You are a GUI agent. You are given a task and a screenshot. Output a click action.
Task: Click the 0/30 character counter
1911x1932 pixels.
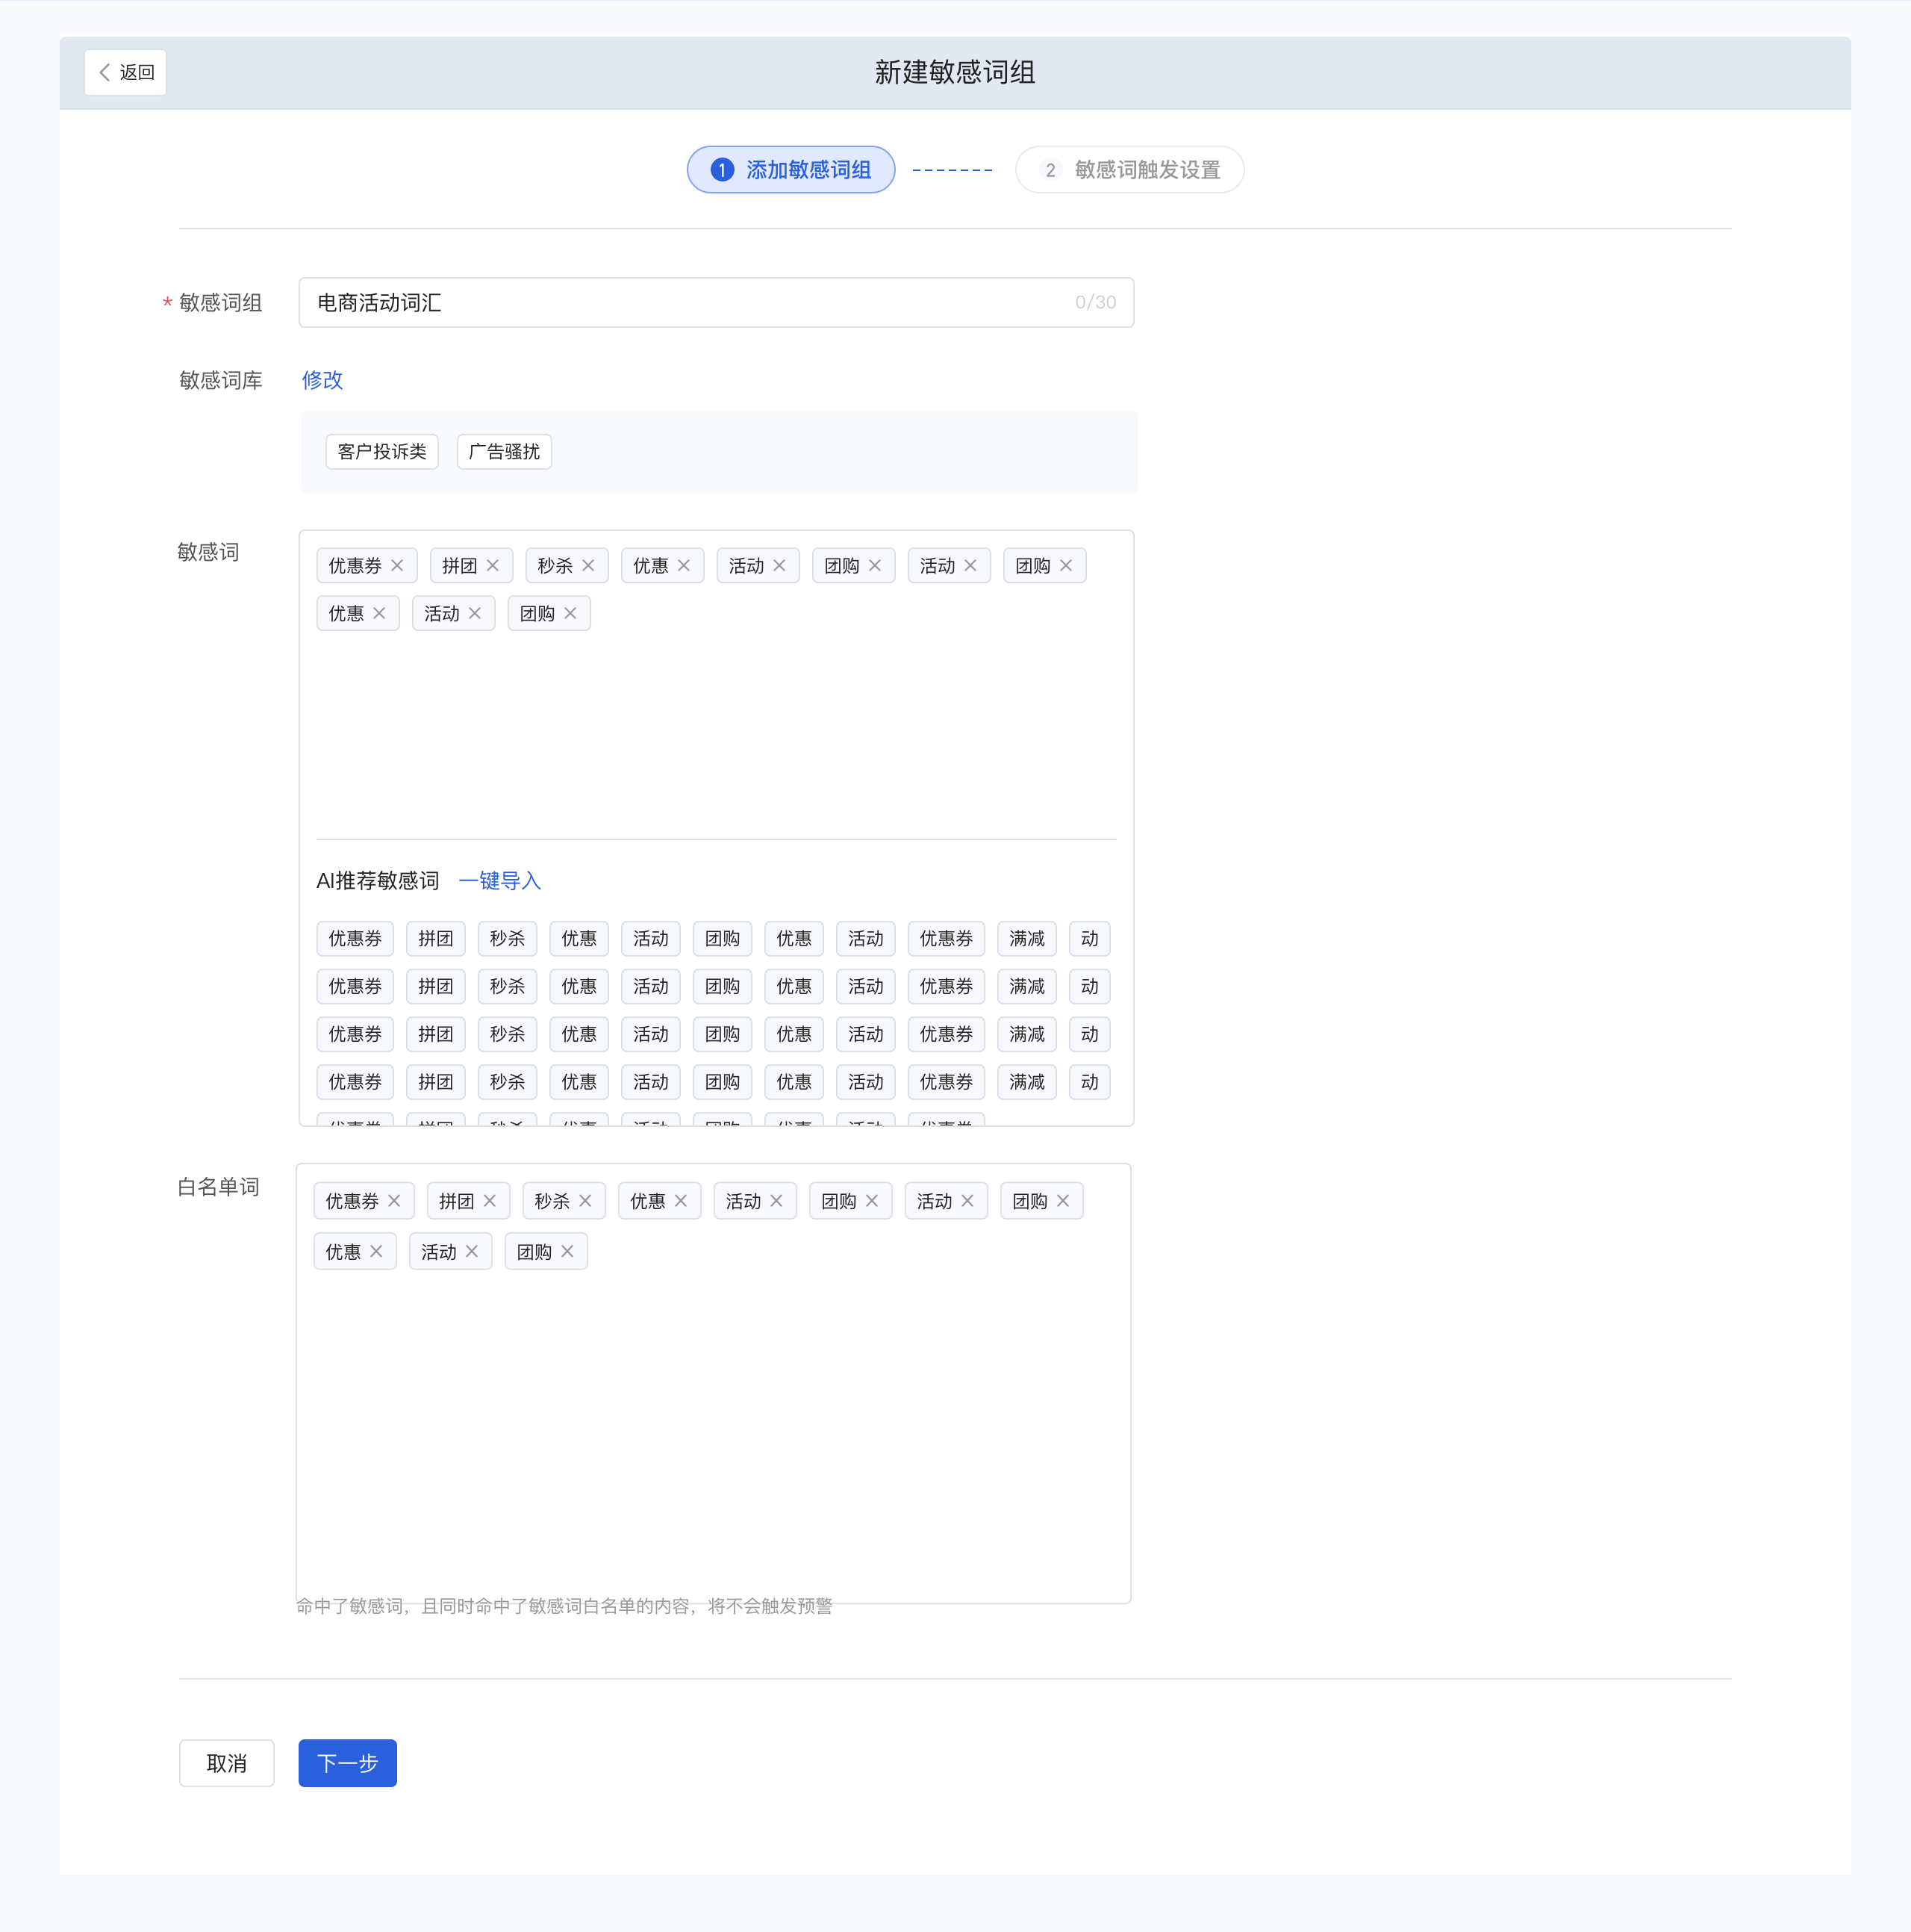1095,302
